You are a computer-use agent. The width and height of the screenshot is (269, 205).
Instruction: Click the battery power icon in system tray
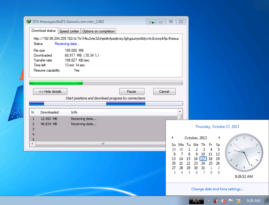pos(216,201)
